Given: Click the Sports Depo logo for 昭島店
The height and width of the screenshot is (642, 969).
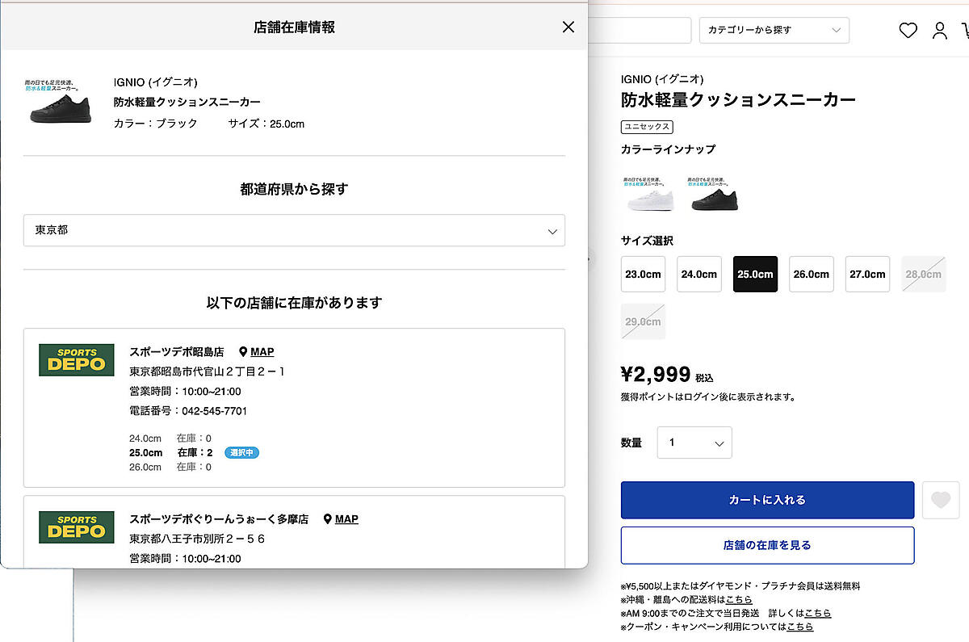Looking at the screenshot, I should click(77, 360).
